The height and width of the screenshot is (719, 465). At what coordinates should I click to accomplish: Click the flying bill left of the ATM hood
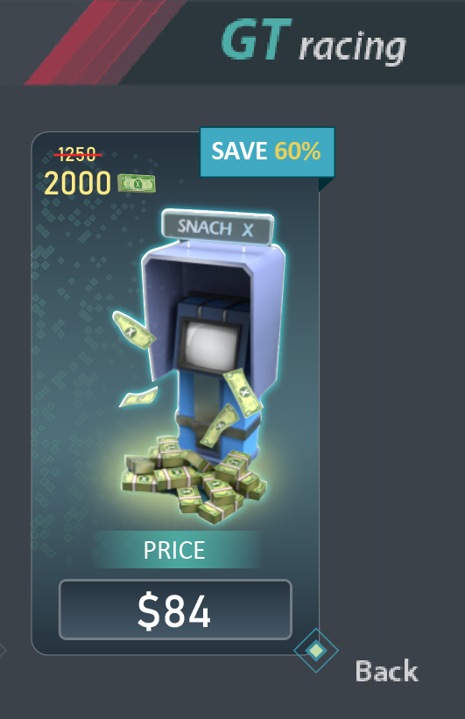click(x=133, y=330)
